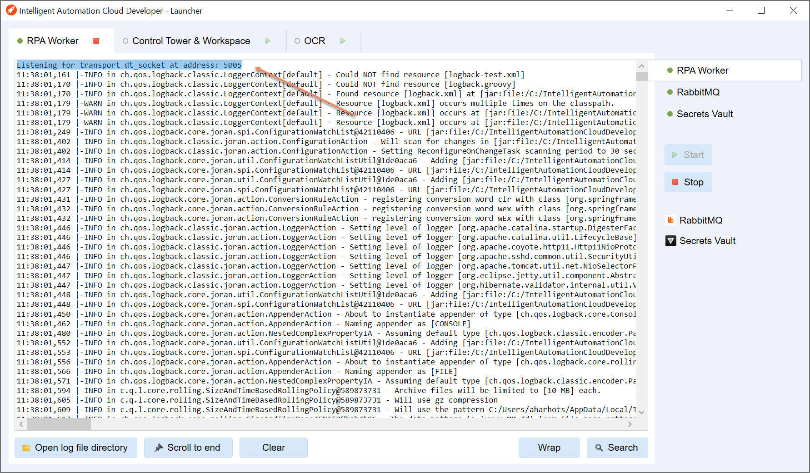Screen dimensions: 810x473
Task: Open log Search
Action: 617,448
